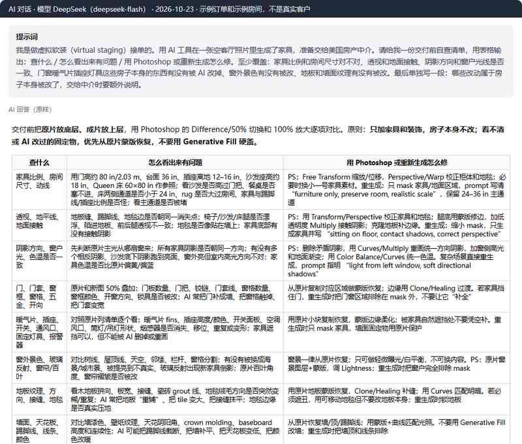Screen dimensions: 522x444
Task: Click the '提示词' heading
Action: 27,37
